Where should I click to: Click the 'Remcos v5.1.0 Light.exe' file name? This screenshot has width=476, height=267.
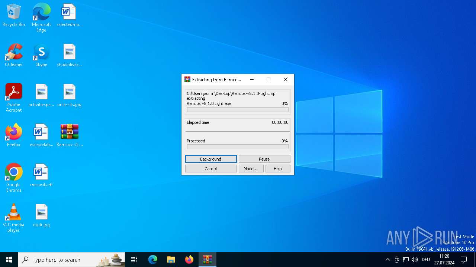tap(209, 103)
